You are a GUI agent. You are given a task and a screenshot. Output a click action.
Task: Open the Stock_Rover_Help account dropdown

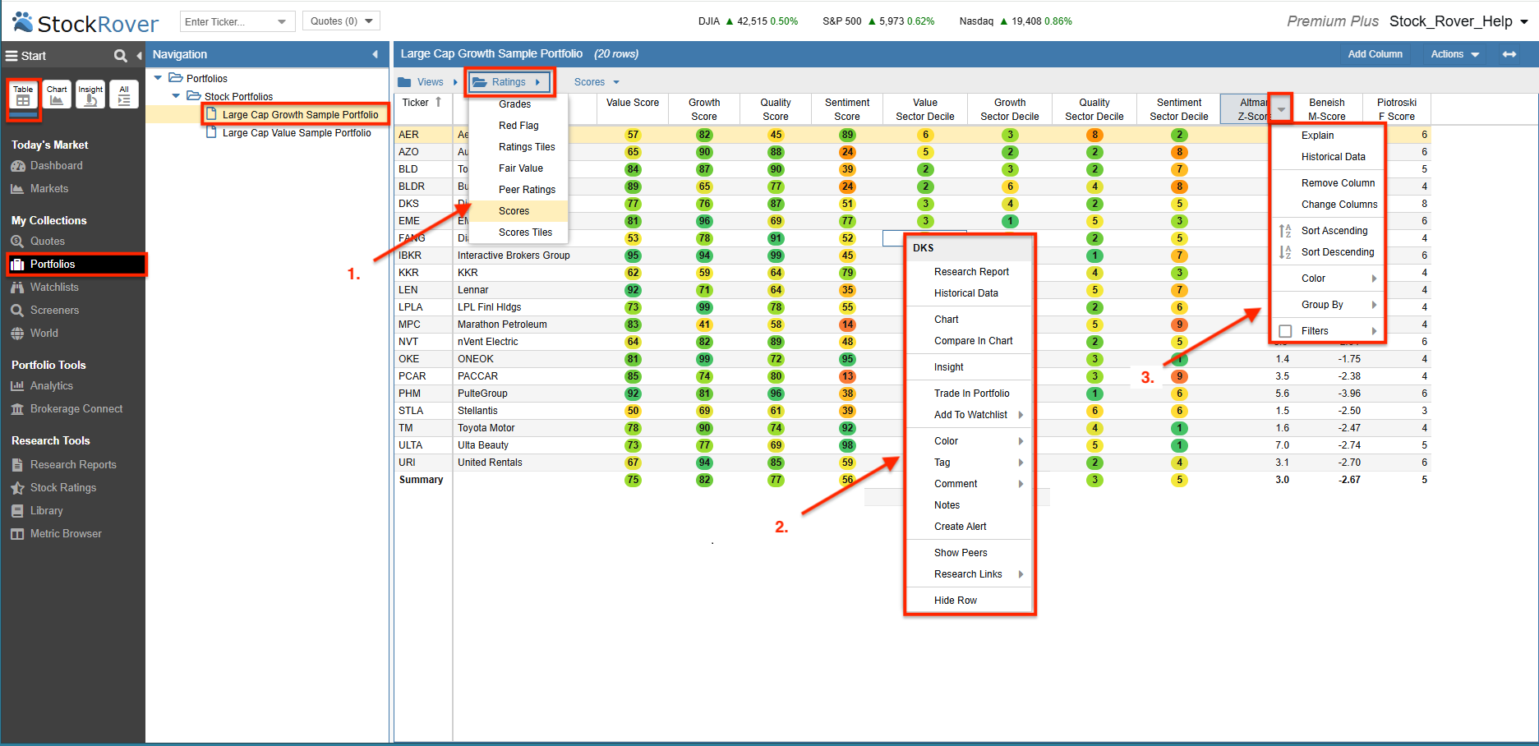1459,21
